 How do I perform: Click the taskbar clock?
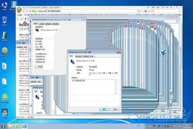click(187, 126)
